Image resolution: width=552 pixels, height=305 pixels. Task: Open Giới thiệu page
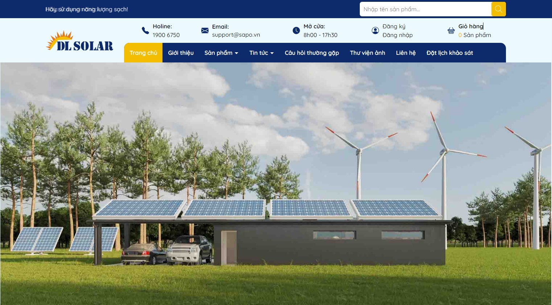(181, 53)
